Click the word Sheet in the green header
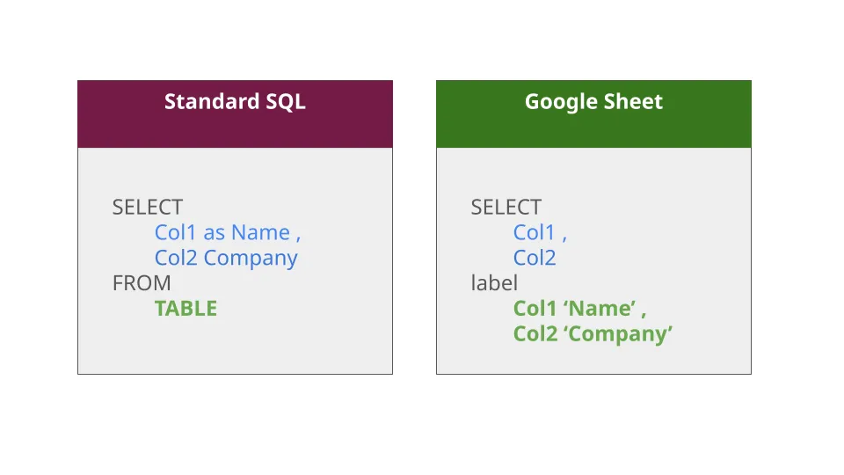This screenshot has width=844, height=475. [x=631, y=102]
